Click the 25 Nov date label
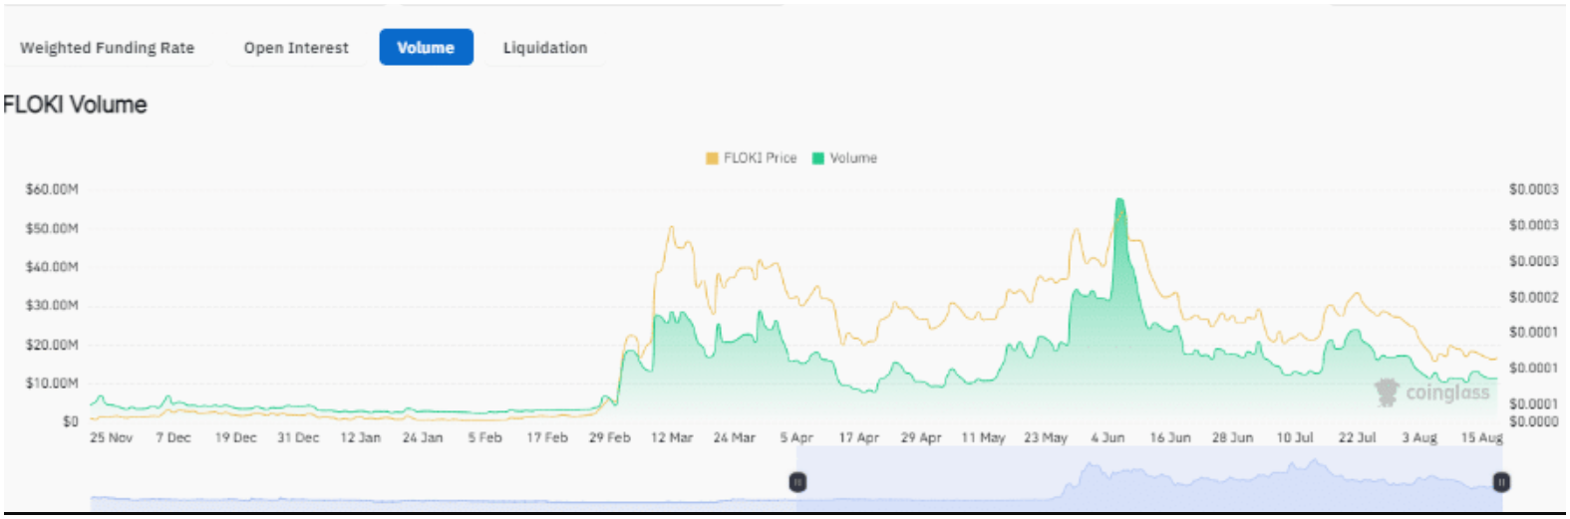The image size is (1570, 519). click(111, 437)
